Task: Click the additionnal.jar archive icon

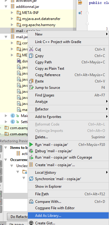Action: [x=13, y=7]
